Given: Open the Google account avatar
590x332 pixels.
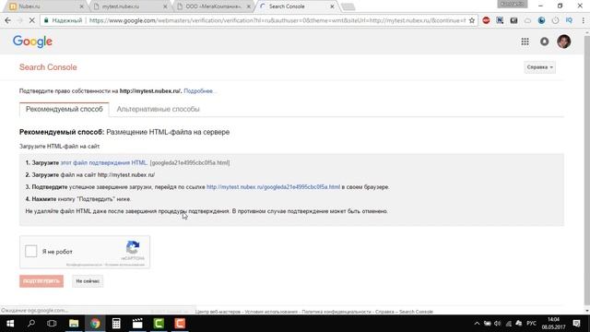Looking at the screenshot, I should (x=563, y=41).
